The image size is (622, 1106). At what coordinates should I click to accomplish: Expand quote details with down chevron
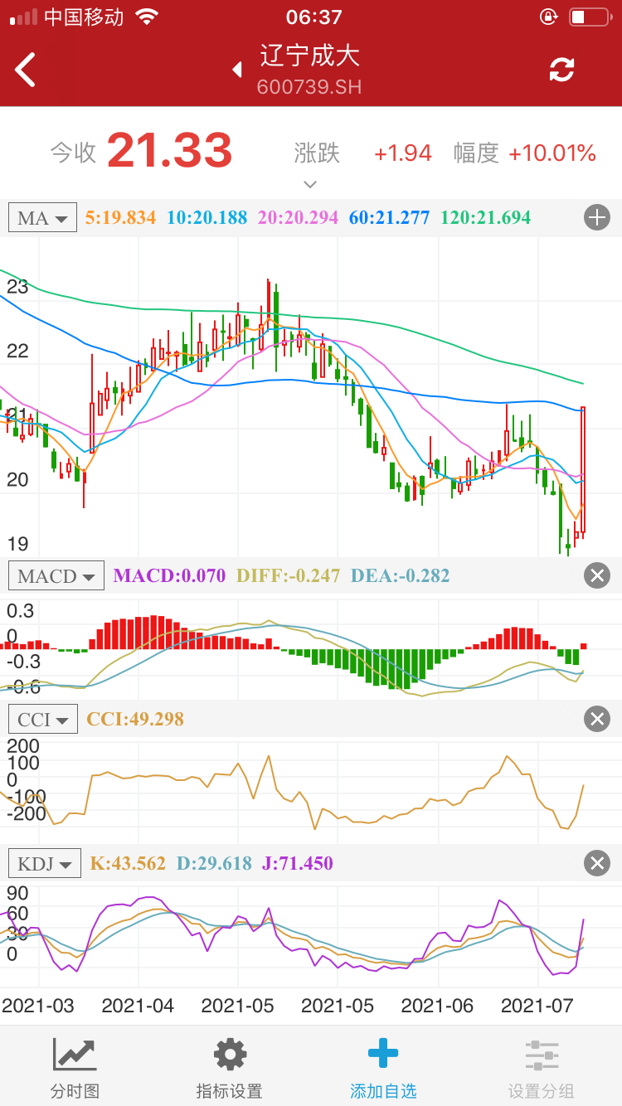[x=310, y=183]
